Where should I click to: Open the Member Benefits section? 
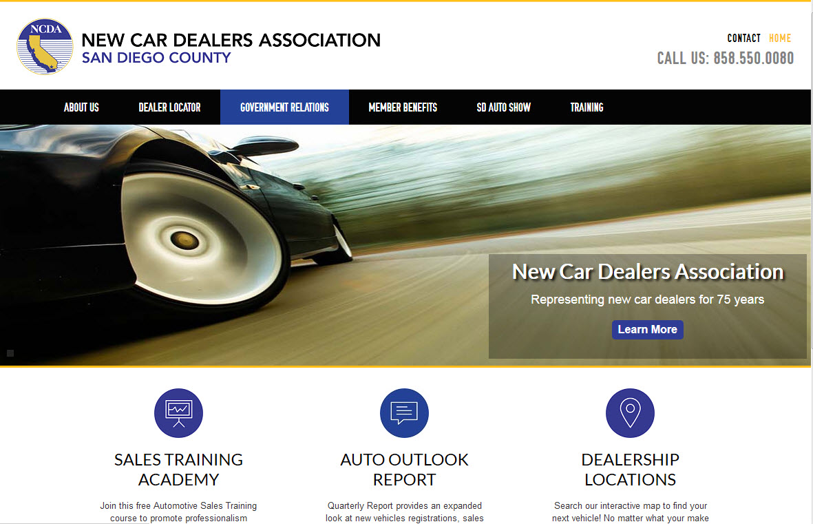403,107
